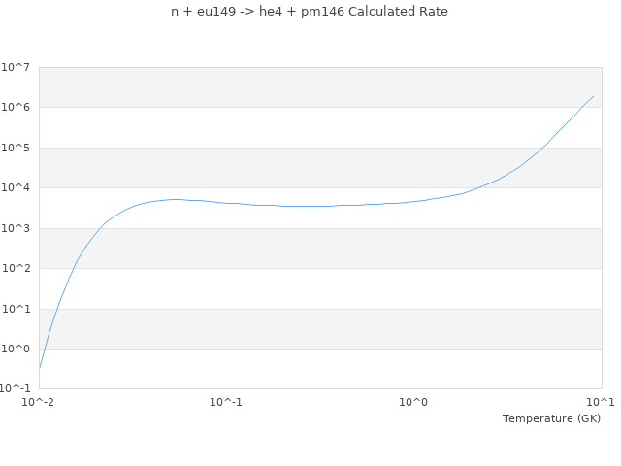This screenshot has width=621, height=466.
Task: Click the 10^1 label on the x-axis
Action: click(x=601, y=402)
